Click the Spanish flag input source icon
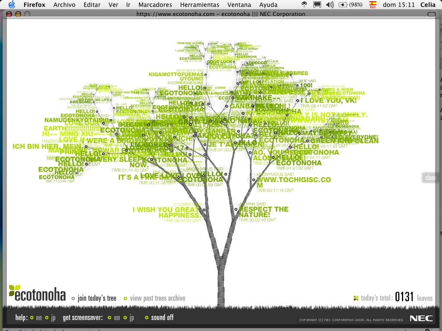Screen dimensions: 442x331 click(373, 5)
